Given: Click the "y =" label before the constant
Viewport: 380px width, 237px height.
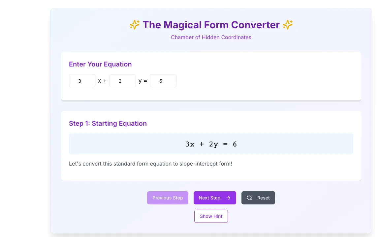Looking at the screenshot, I should point(143,81).
